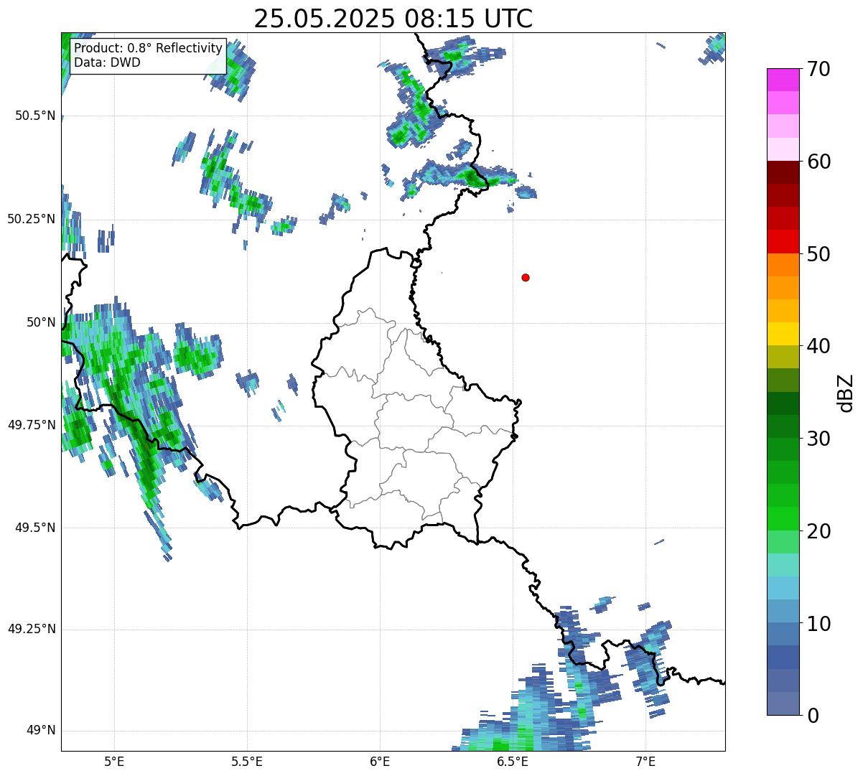Click the dBZ colorbar axis label

point(846,392)
